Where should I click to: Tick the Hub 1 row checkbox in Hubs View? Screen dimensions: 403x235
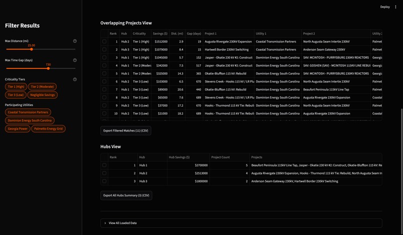(104, 165)
